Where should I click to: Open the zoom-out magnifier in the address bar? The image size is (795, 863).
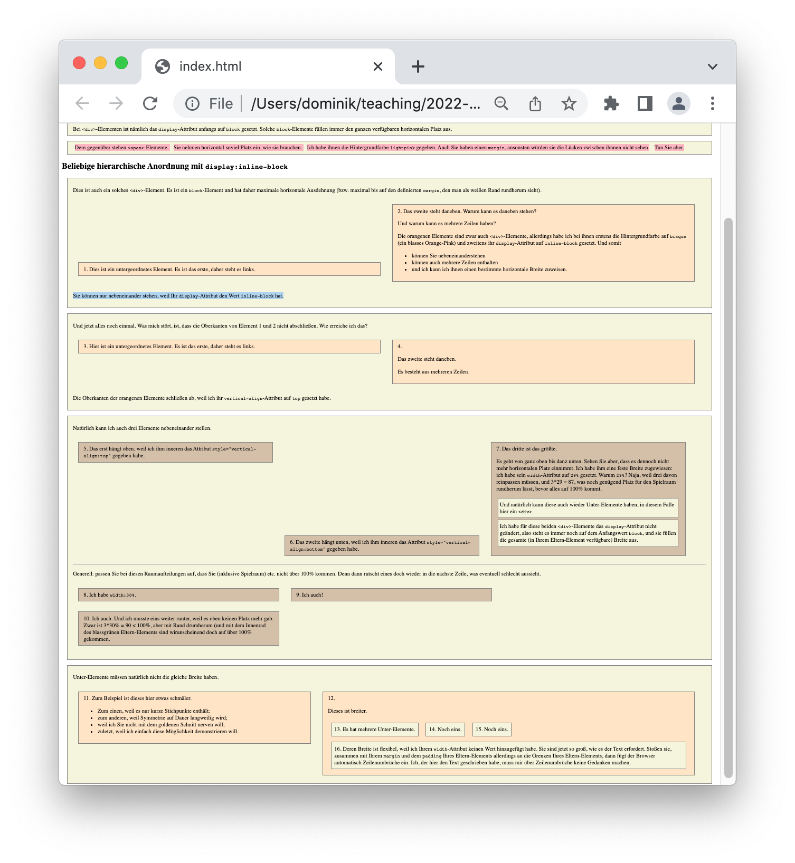(x=501, y=103)
